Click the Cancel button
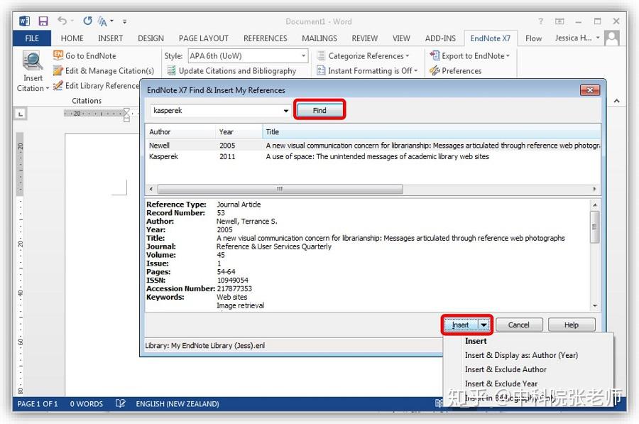 (x=519, y=325)
